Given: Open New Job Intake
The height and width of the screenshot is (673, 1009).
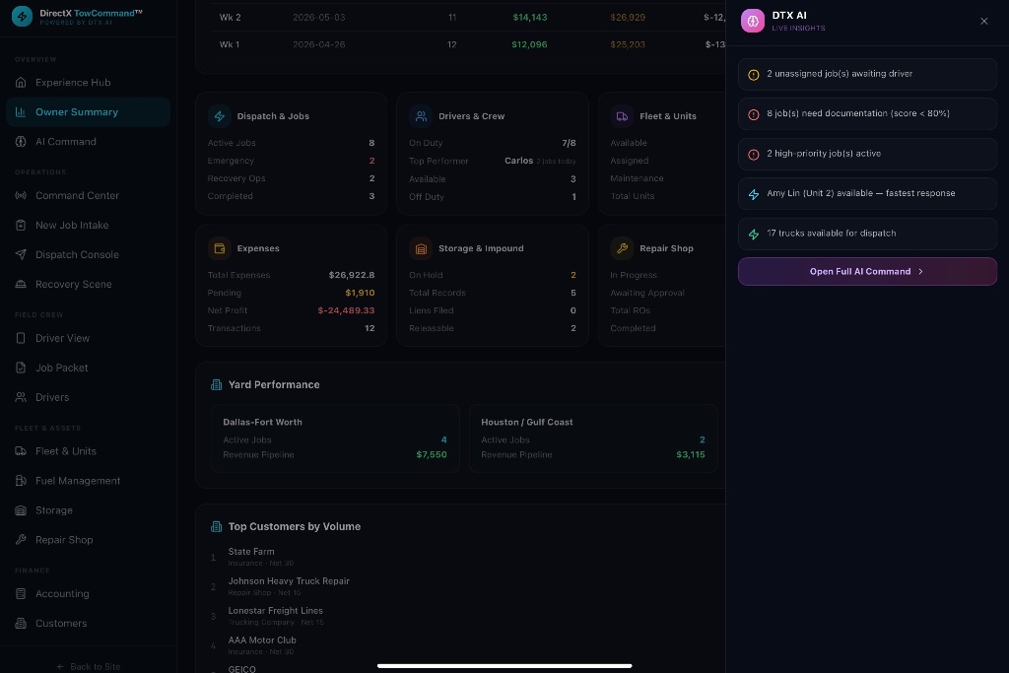Looking at the screenshot, I should pyautogui.click(x=88, y=226).
